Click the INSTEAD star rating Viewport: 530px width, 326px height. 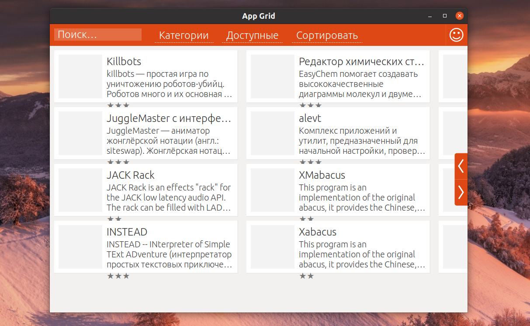coord(118,276)
